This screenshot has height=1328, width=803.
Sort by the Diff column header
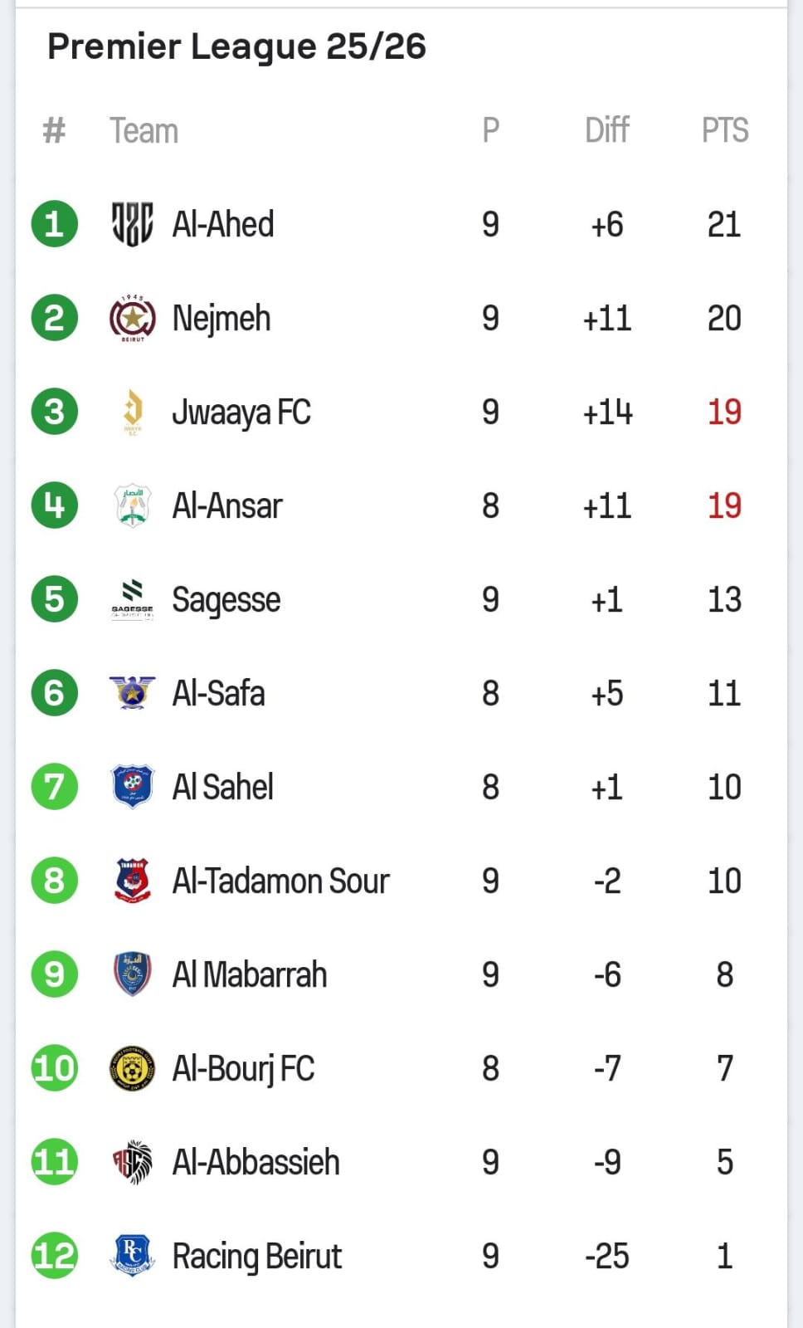click(x=607, y=130)
